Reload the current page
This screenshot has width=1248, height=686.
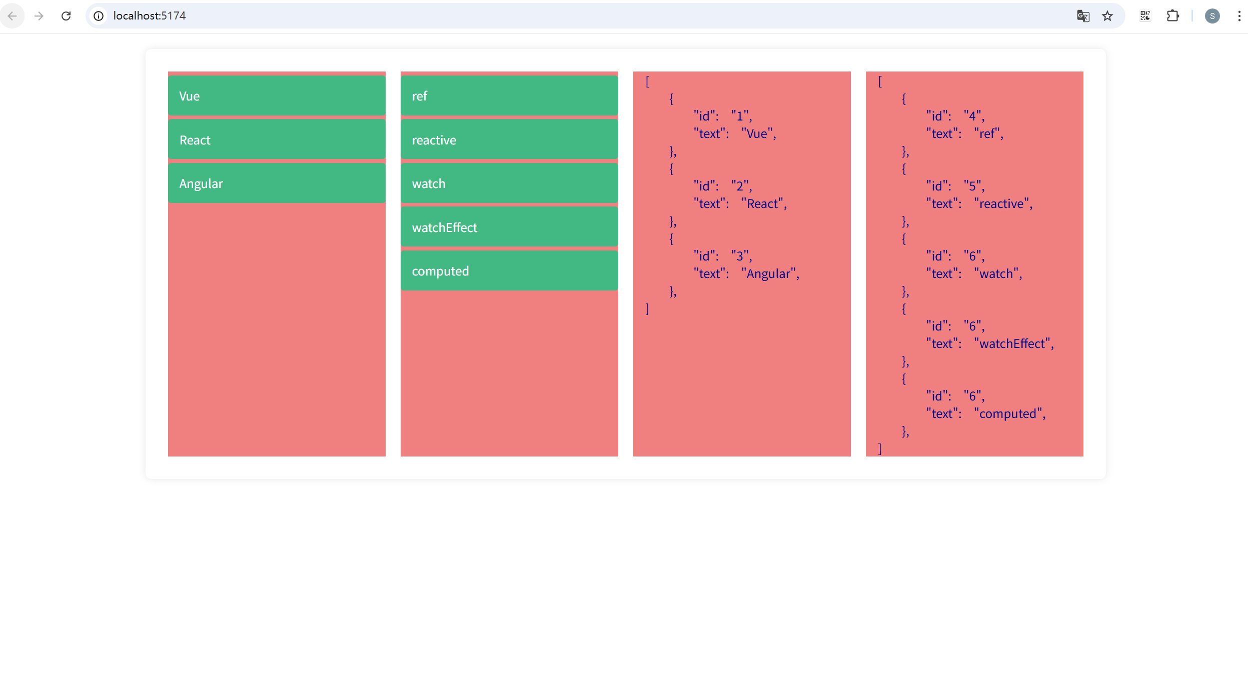coord(66,16)
